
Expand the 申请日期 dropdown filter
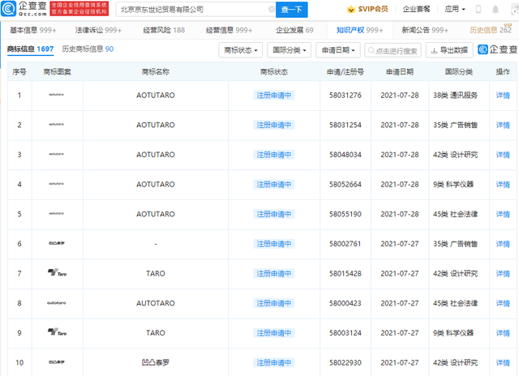pyautogui.click(x=337, y=50)
